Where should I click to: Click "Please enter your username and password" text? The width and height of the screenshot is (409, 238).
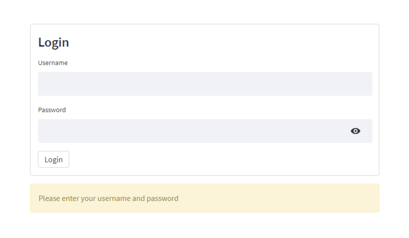(x=109, y=198)
